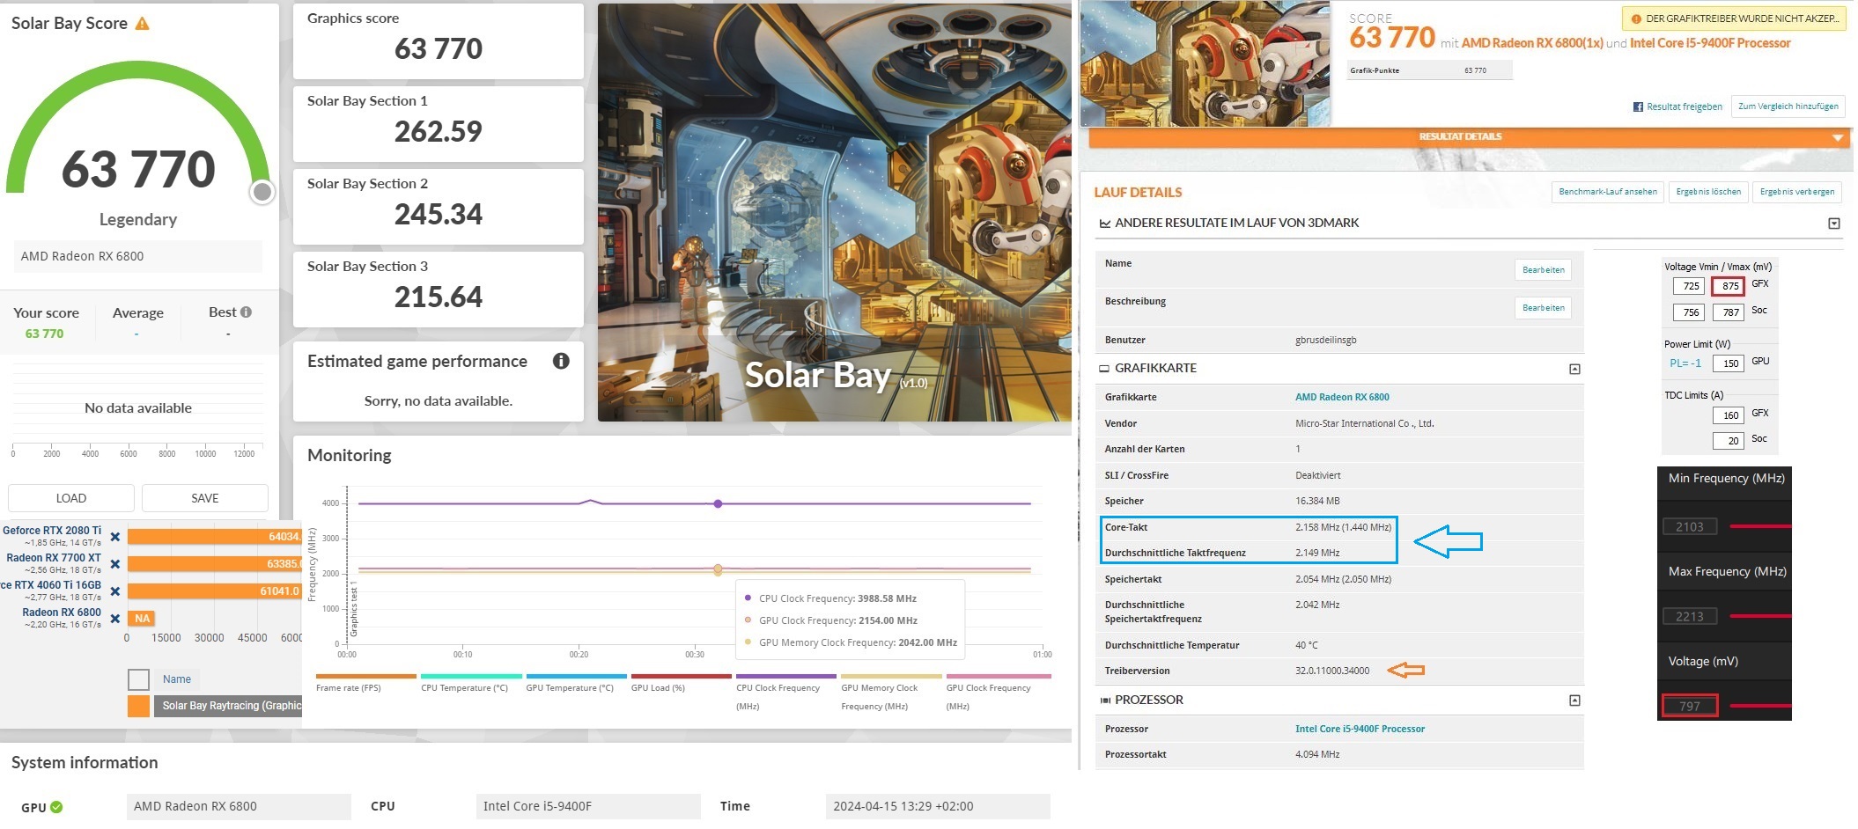Click Ergebnis löschen button
The image size is (1858, 829).
[x=1708, y=192]
